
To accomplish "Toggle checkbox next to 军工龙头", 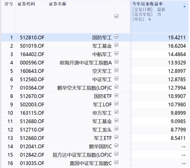I will [x=116, y=129].
